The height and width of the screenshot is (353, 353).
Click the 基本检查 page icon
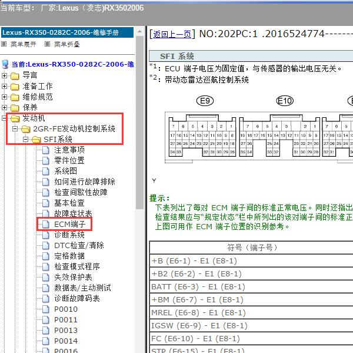46,203
